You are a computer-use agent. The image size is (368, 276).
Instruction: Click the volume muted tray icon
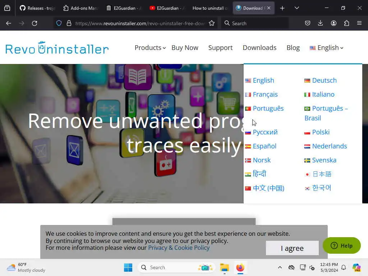click(x=312, y=267)
